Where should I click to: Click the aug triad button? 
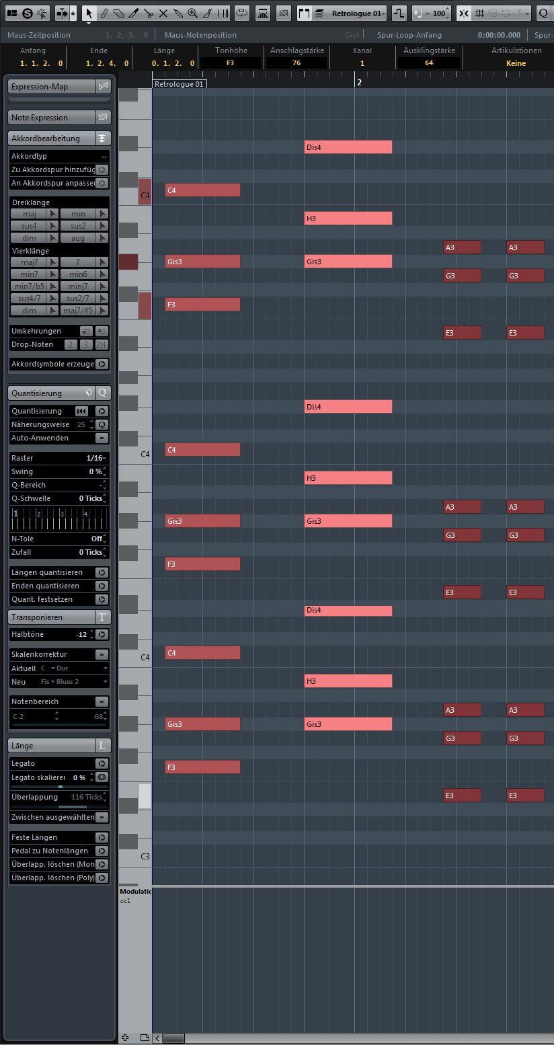[79, 238]
